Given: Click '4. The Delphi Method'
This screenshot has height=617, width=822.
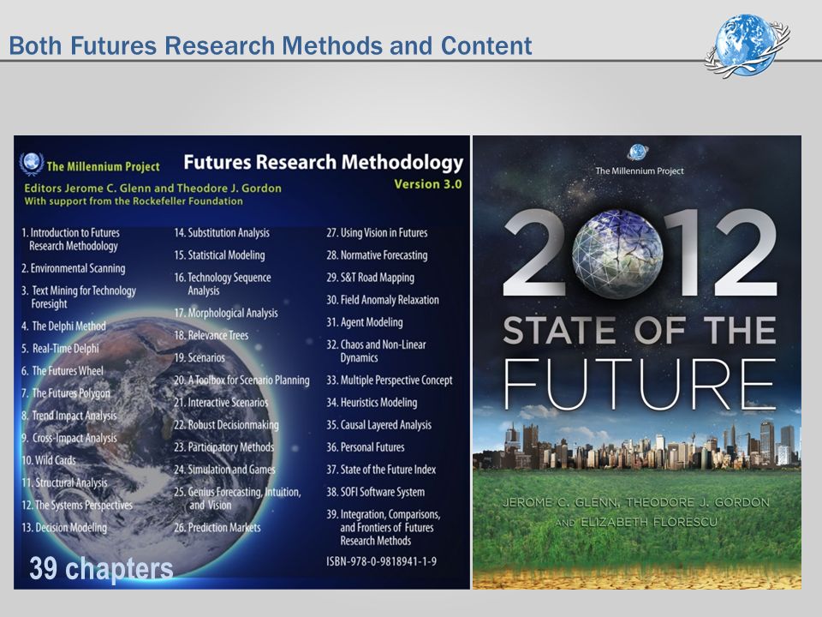Looking at the screenshot, I should coord(63,326).
